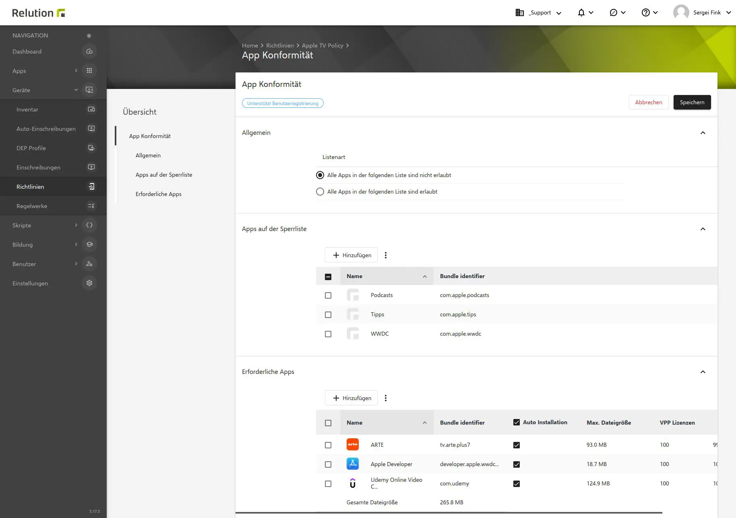Open the Apple TV Policy breadcrumb link
Image resolution: width=736 pixels, height=518 pixels.
click(x=323, y=45)
